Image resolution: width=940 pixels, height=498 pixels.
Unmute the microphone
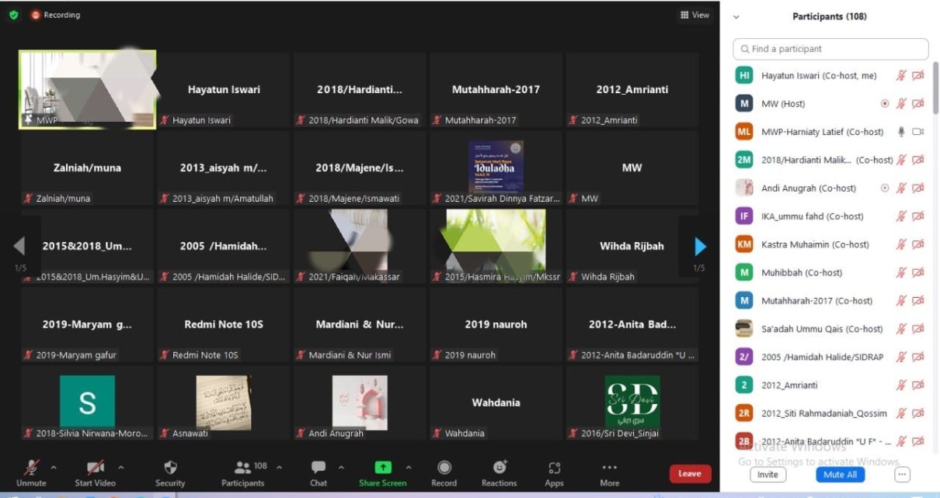[31, 472]
